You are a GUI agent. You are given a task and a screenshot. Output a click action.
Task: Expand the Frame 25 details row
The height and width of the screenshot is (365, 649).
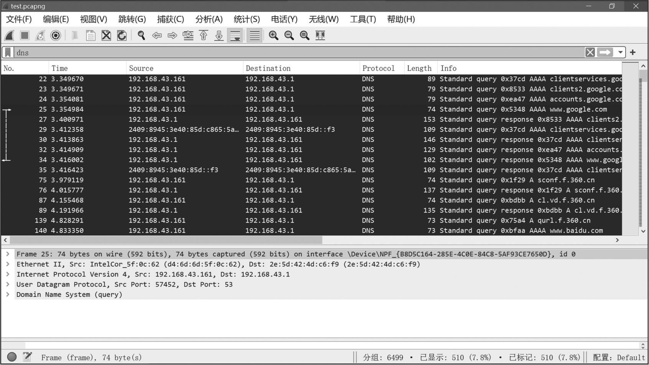coord(8,254)
